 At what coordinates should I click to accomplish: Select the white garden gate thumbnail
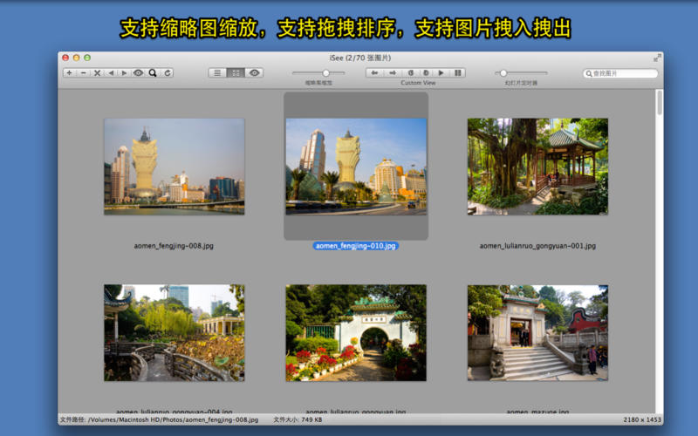(356, 333)
